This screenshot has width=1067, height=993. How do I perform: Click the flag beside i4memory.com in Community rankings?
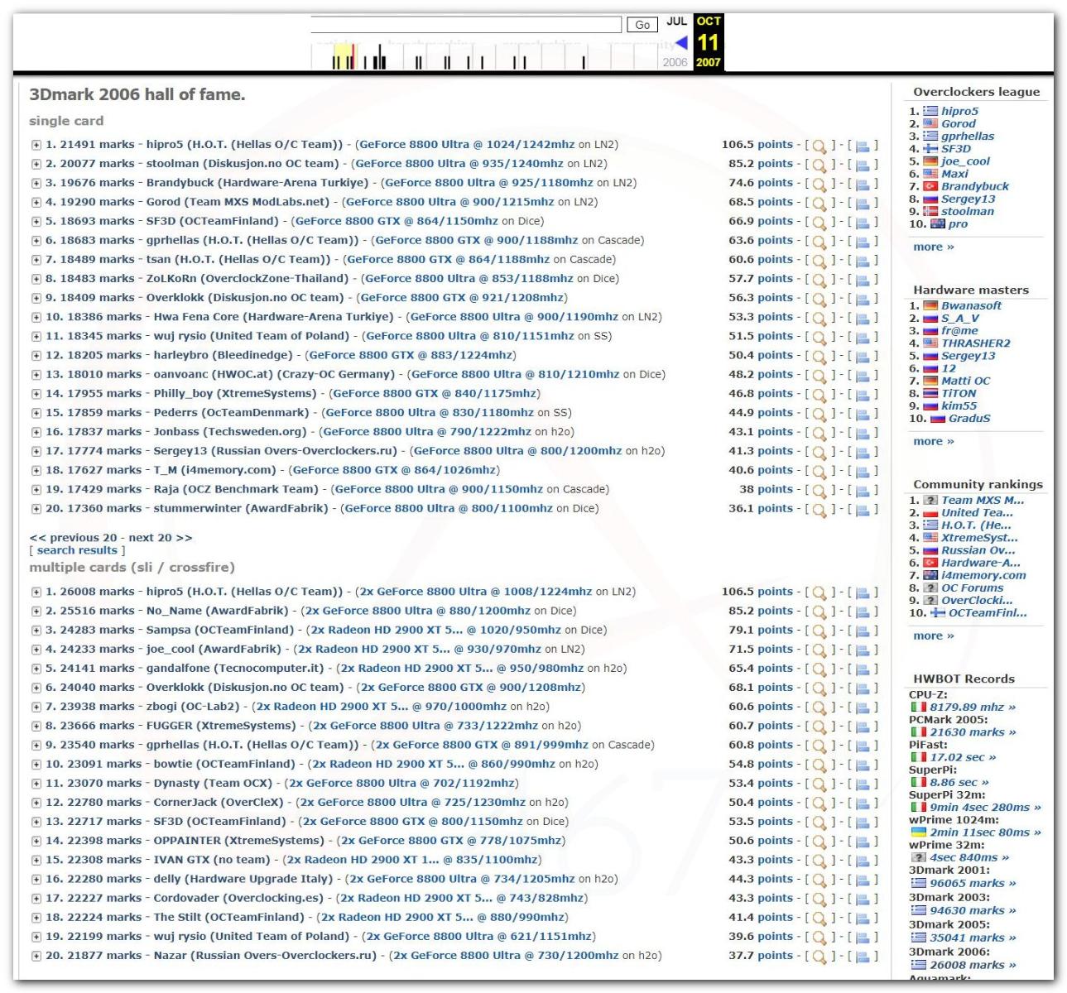(x=930, y=575)
